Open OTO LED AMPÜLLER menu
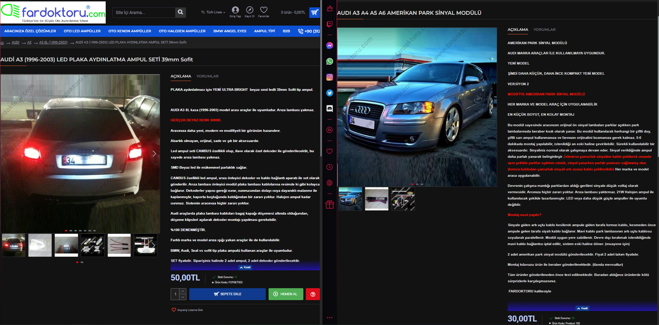Viewport: 659px width, 325px height. click(x=82, y=31)
